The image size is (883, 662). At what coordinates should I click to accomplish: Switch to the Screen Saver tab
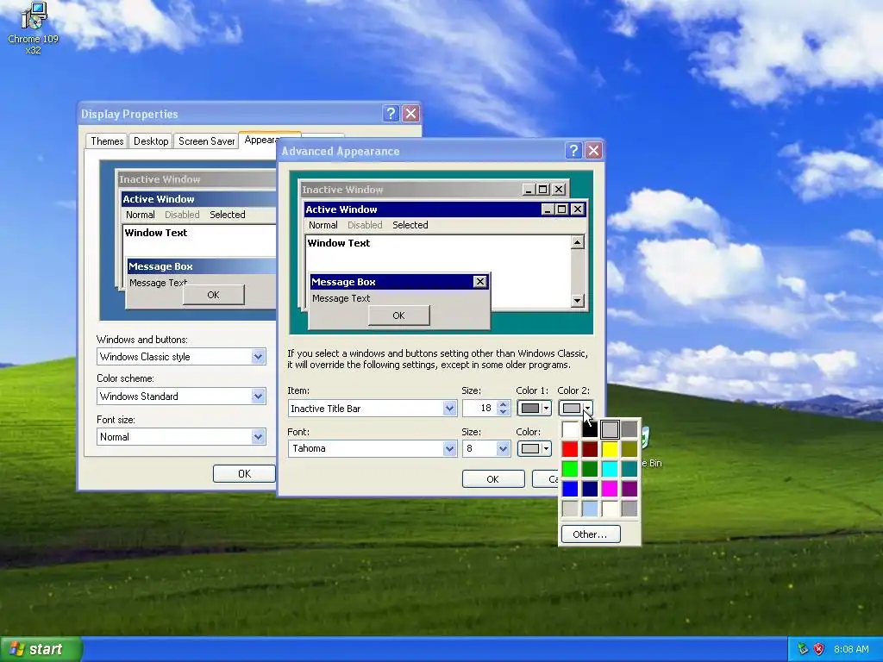206,141
